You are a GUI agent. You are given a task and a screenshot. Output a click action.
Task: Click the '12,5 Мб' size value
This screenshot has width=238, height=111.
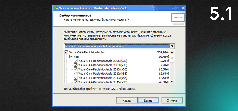coord(164,78)
